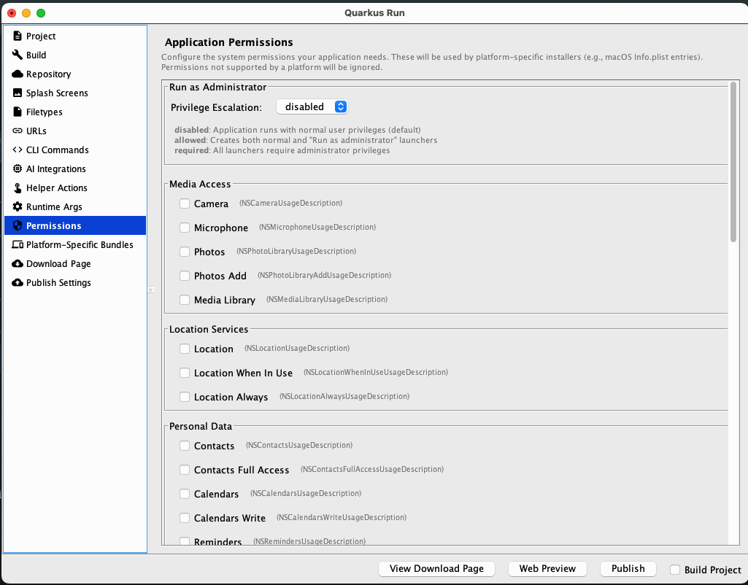Check Contacts Full Access
The image size is (748, 585).
pos(185,470)
